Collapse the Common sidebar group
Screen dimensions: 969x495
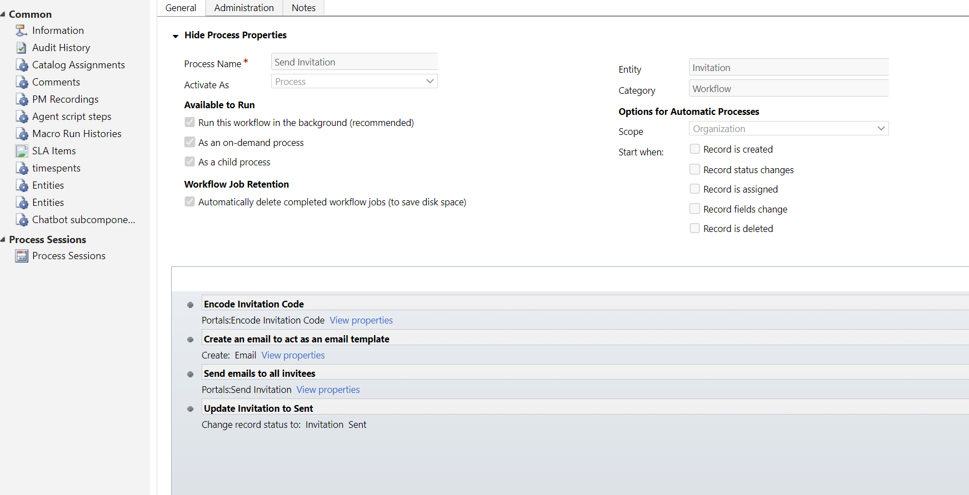[x=3, y=14]
